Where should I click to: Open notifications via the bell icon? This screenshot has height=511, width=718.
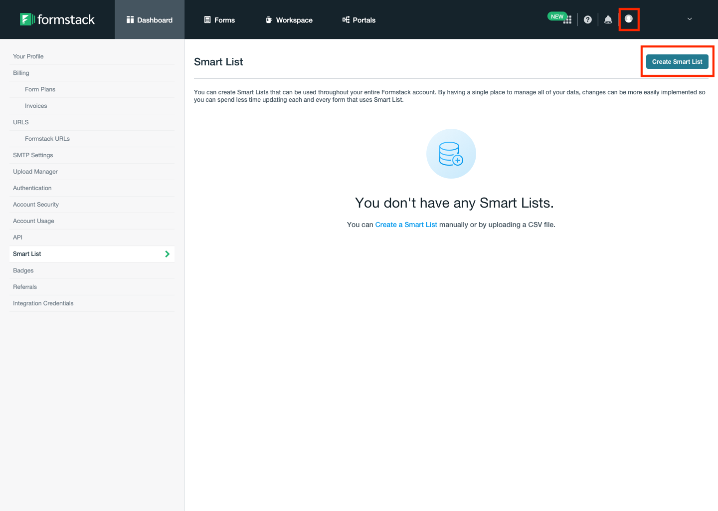point(608,19)
